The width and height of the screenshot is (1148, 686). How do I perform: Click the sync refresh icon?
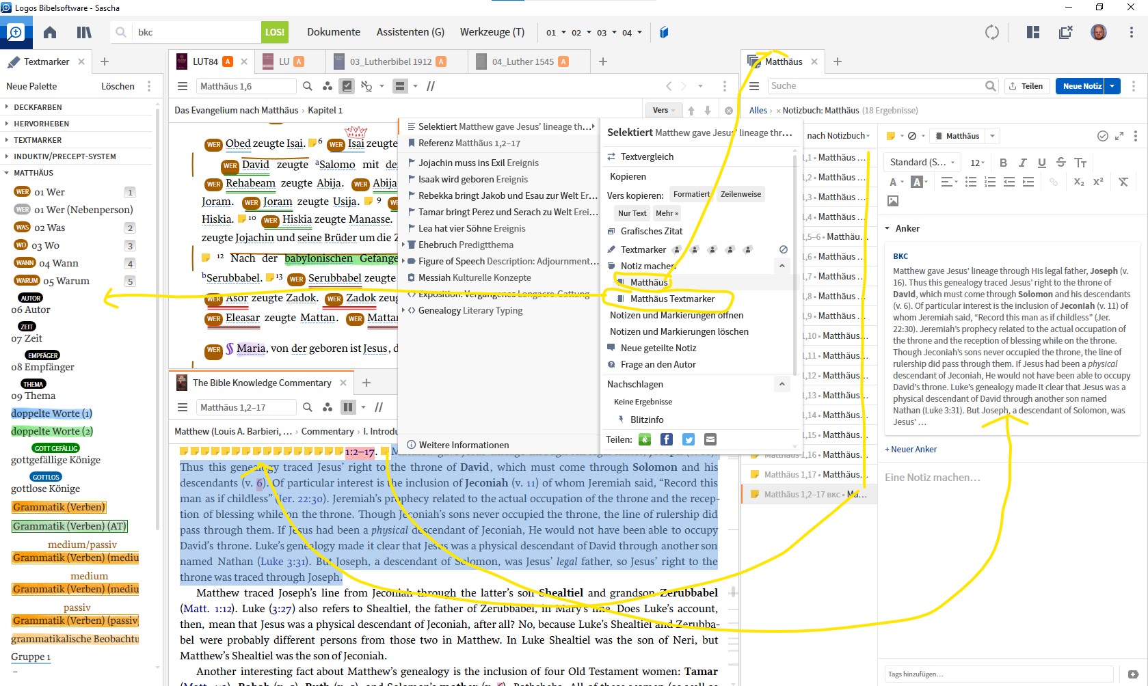point(992,32)
